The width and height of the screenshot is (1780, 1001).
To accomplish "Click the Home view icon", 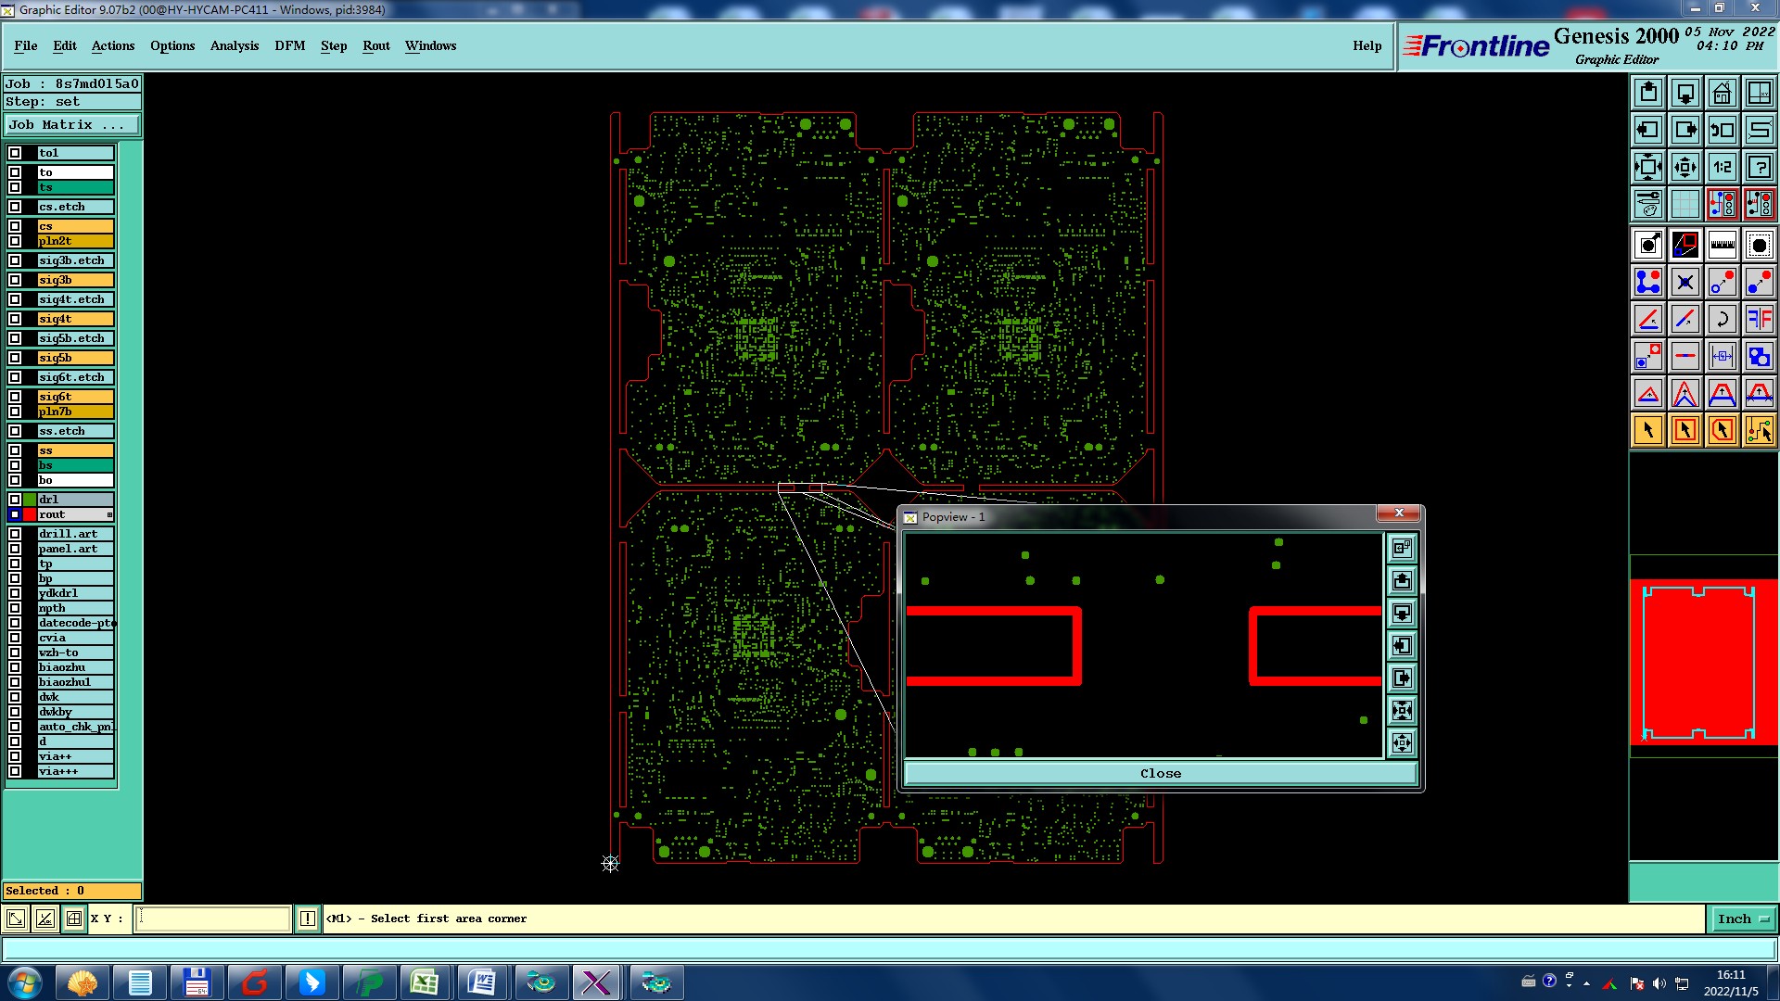I will click(x=1722, y=93).
